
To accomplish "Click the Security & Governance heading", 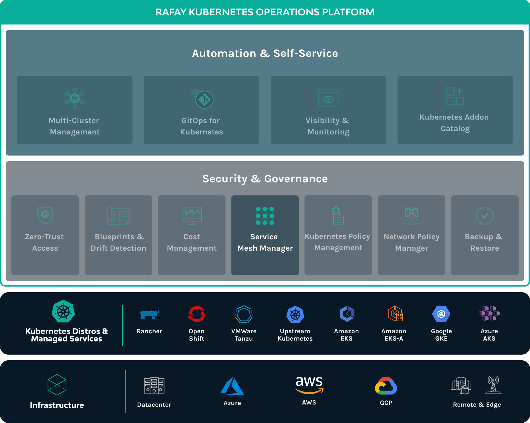I will (x=265, y=179).
